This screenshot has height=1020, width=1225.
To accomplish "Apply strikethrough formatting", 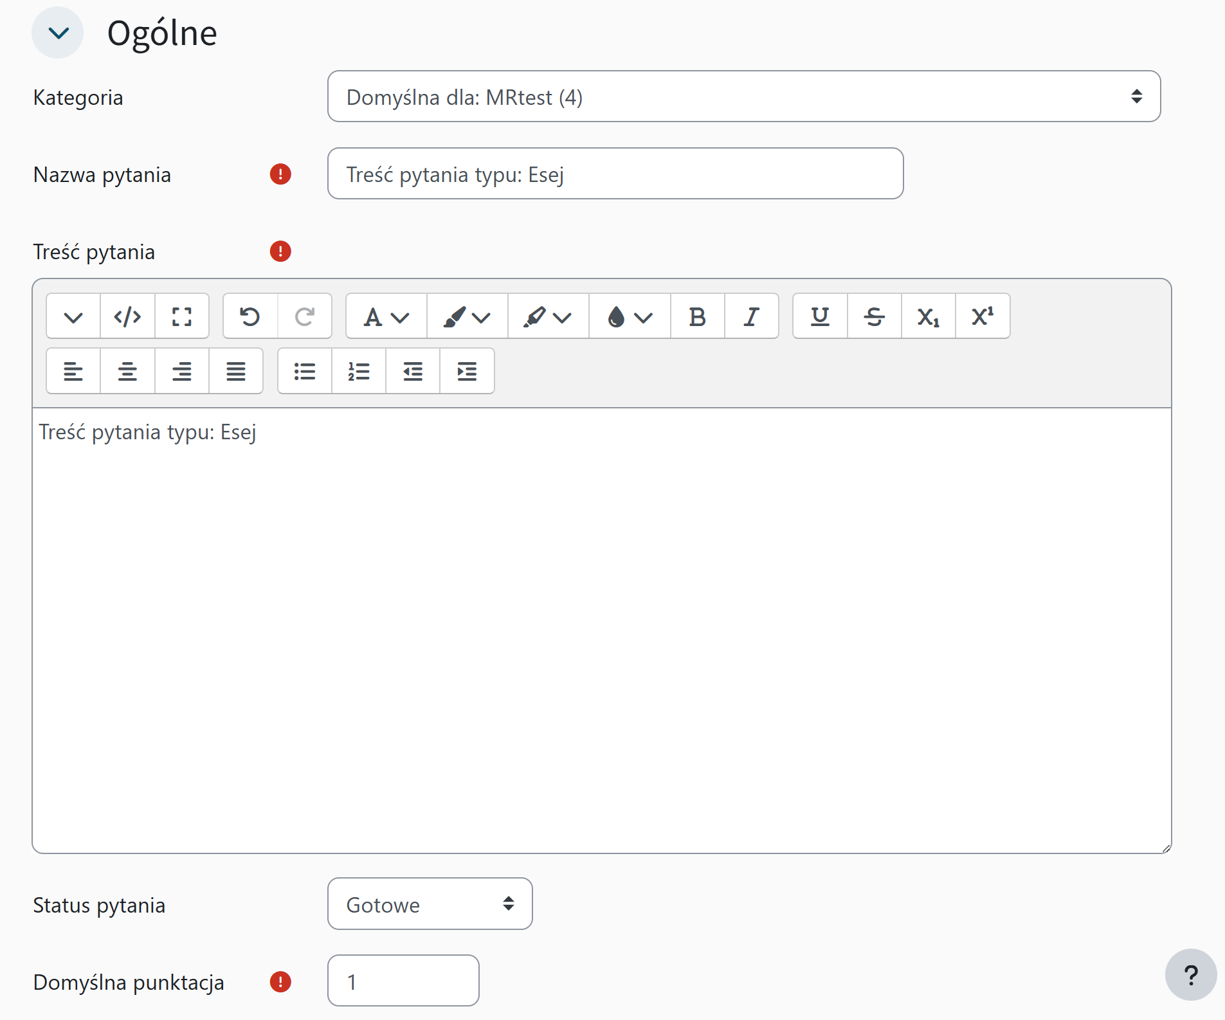I will pyautogui.click(x=874, y=316).
